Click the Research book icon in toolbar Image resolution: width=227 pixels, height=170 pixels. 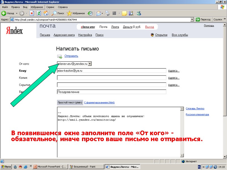pos(131,13)
